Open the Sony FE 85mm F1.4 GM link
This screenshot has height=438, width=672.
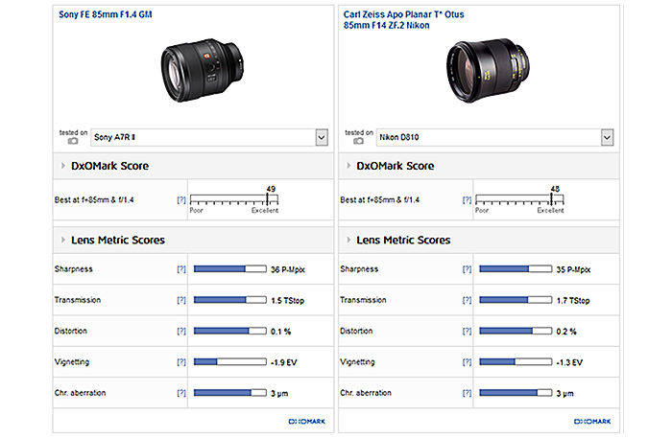(x=106, y=14)
